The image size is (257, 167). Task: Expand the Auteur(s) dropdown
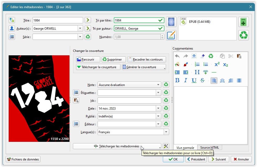pos(80,29)
